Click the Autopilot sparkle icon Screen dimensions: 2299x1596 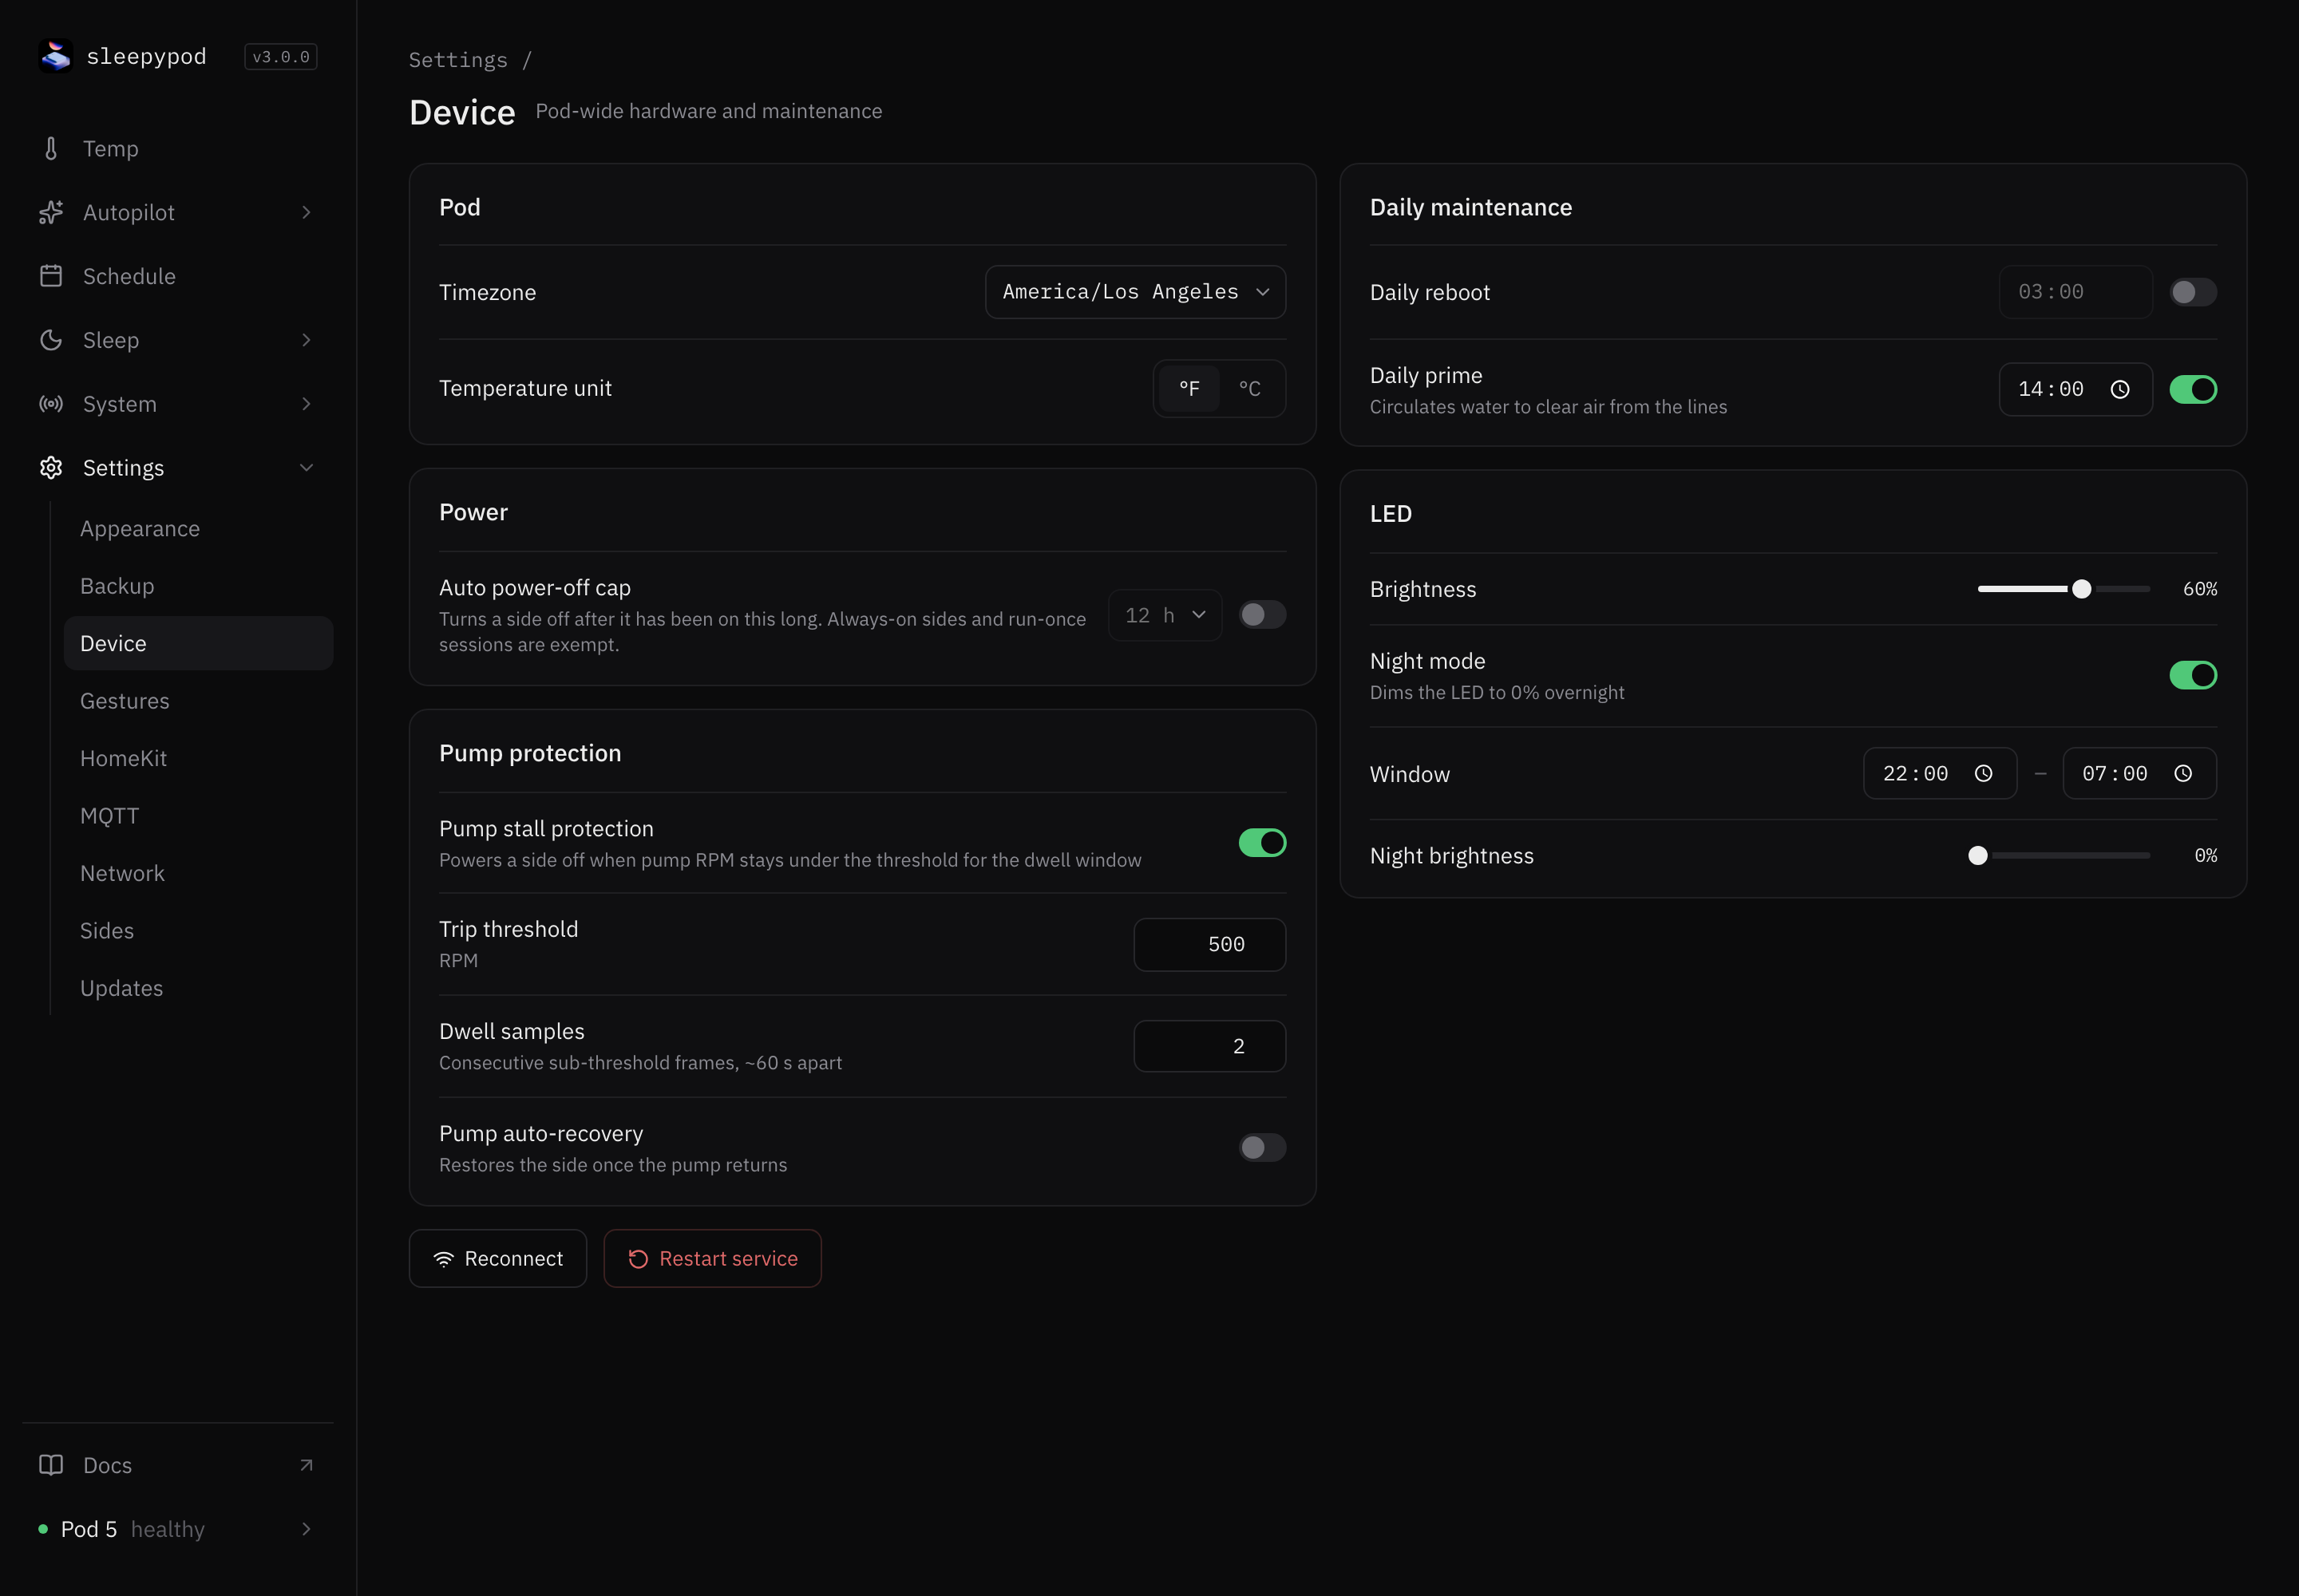51,213
